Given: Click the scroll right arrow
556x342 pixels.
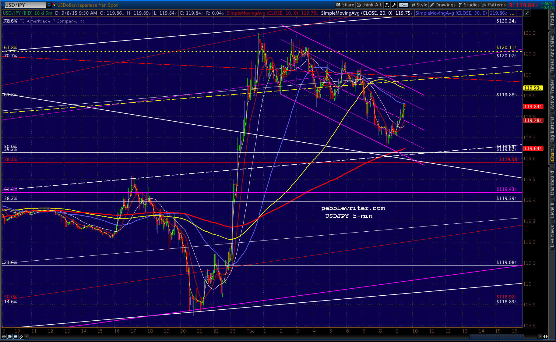Looking at the screenshot, I should [x=540, y=337].
